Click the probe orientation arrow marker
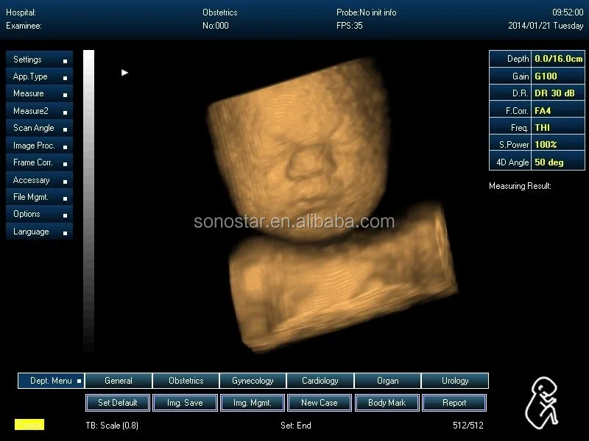Image resolution: width=589 pixels, height=441 pixels. pyautogui.click(x=124, y=73)
